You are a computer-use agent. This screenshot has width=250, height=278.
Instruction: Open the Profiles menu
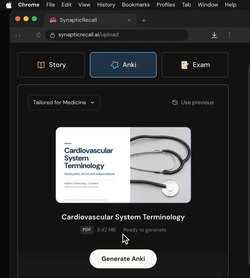coord(166,5)
